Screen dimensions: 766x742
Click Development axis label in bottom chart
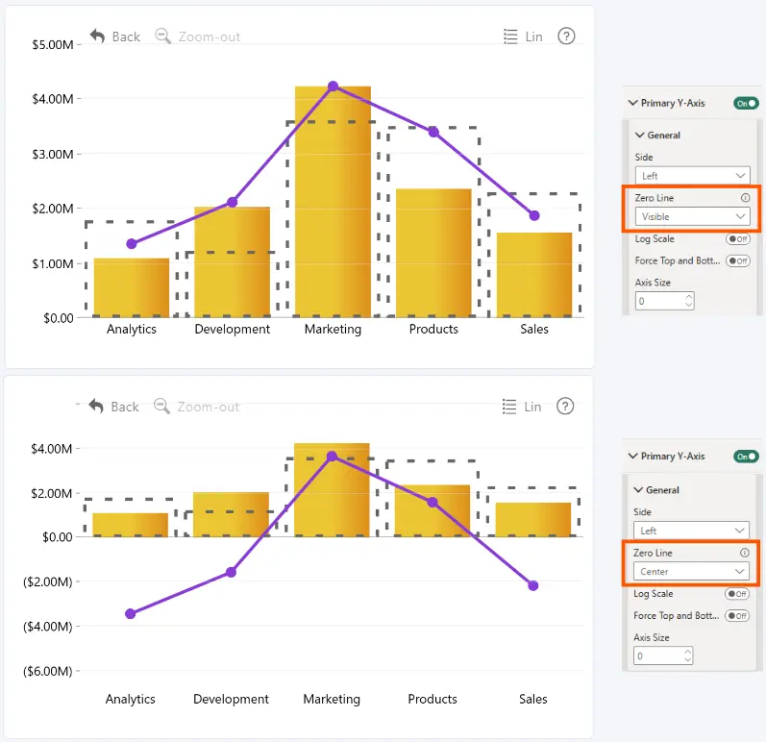point(231,699)
